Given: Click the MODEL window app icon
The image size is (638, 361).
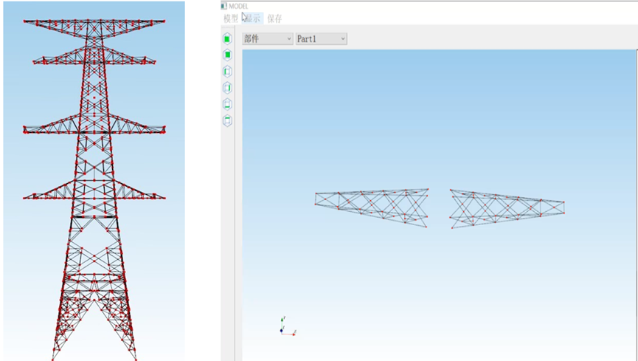Looking at the screenshot, I should pyautogui.click(x=224, y=6).
